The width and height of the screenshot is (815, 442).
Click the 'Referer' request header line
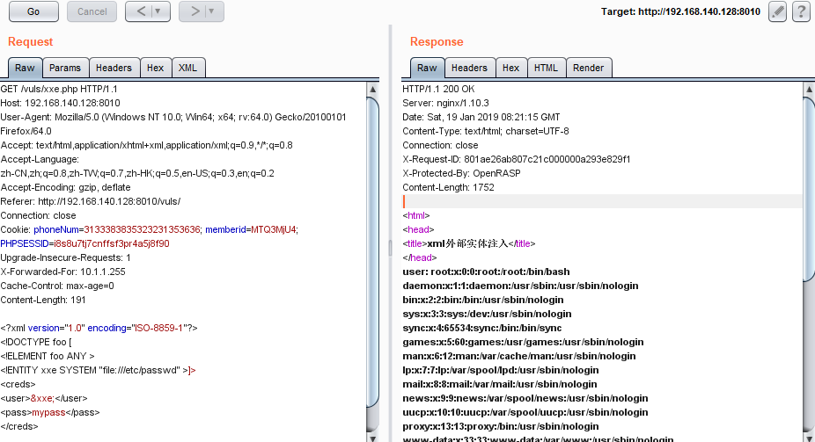coord(91,201)
